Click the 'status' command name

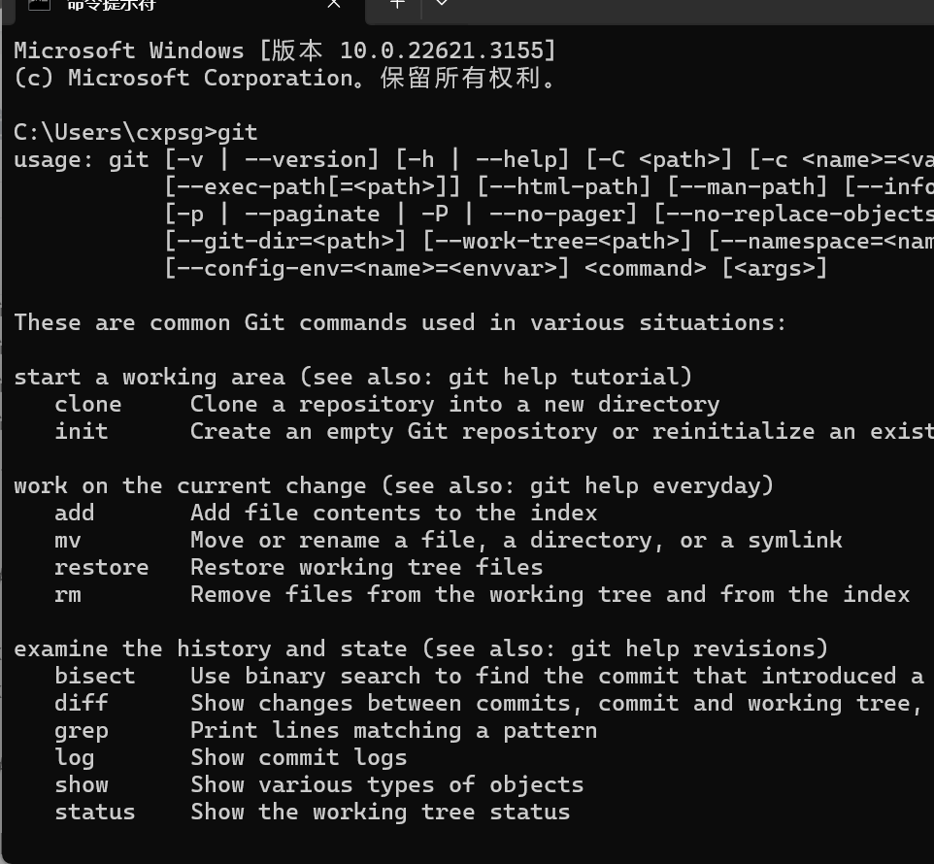coord(95,812)
